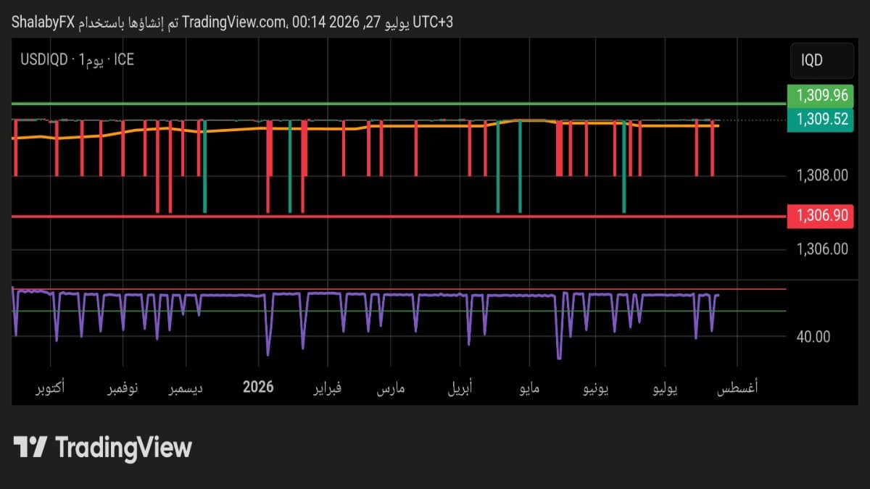Viewport: 870px width, 489px height.
Task: Click the 2026 year marker on time axis
Action: point(259,387)
